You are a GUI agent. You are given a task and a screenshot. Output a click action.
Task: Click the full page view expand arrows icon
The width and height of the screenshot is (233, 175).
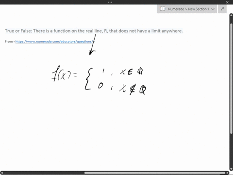tap(222, 9)
